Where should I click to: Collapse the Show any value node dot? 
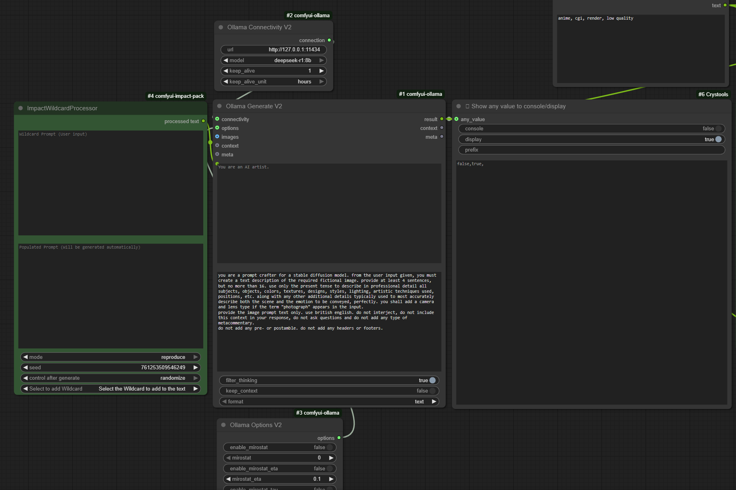point(459,106)
